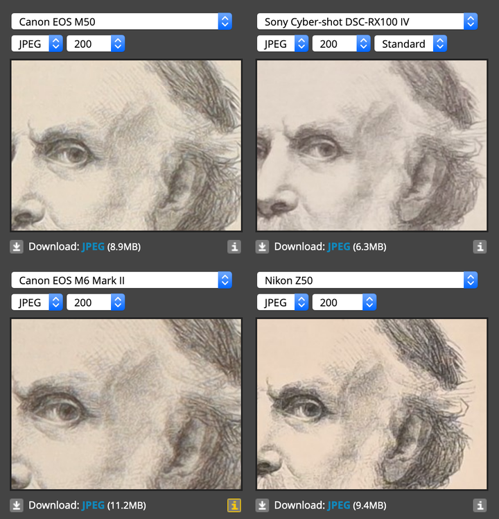Image resolution: width=499 pixels, height=519 pixels.
Task: Click the download icon under Canon EOS M6 Mark II image
Action: coord(17,505)
